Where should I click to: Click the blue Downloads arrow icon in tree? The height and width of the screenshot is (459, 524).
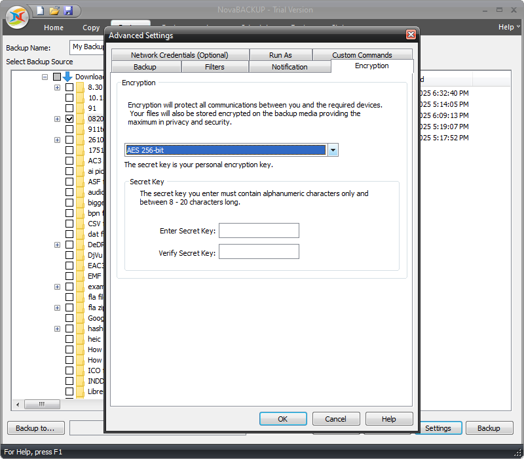67,77
